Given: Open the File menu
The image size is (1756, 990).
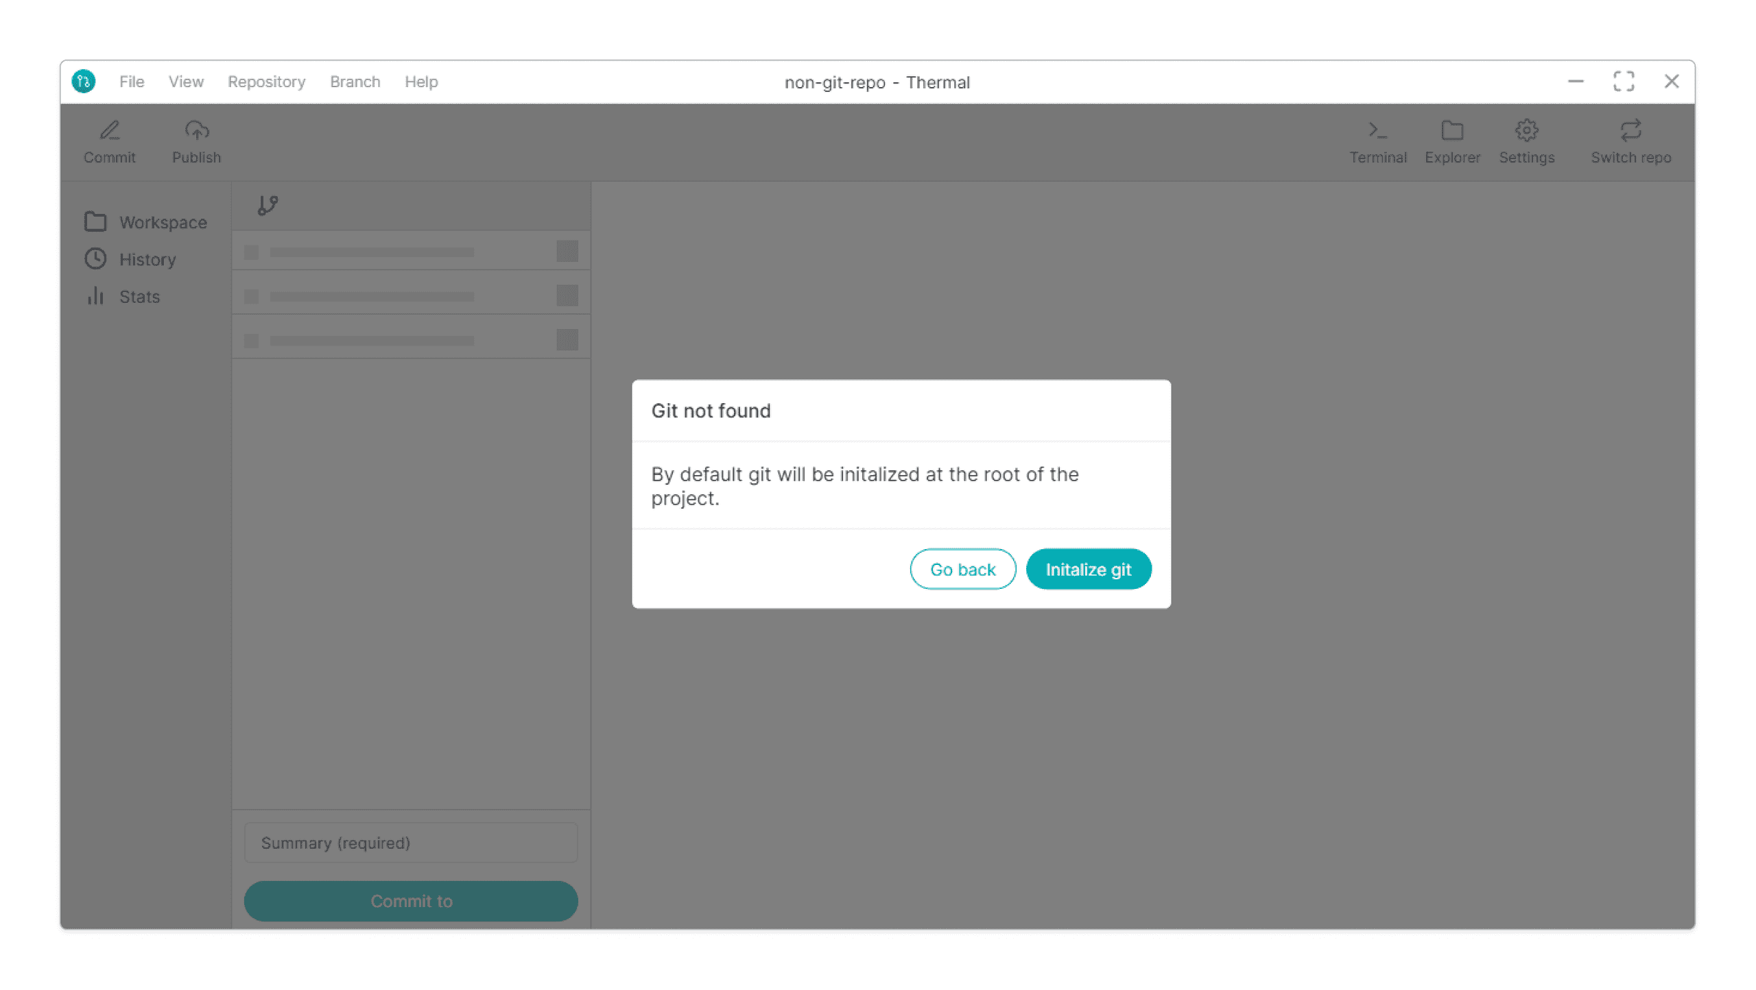Looking at the screenshot, I should point(130,82).
